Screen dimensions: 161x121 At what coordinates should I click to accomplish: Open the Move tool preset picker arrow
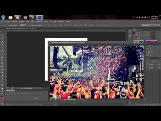(6, 25)
